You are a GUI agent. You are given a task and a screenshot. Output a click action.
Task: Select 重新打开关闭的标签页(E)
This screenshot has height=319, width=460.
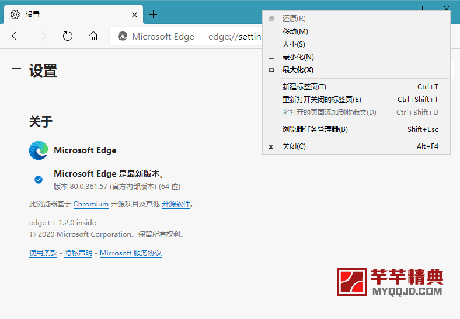[x=356, y=100]
